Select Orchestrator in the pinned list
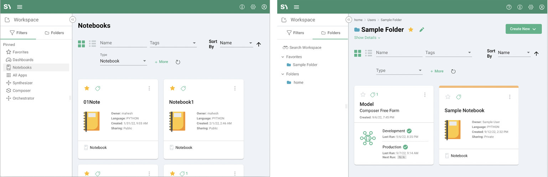548x177 pixels. 23,98
